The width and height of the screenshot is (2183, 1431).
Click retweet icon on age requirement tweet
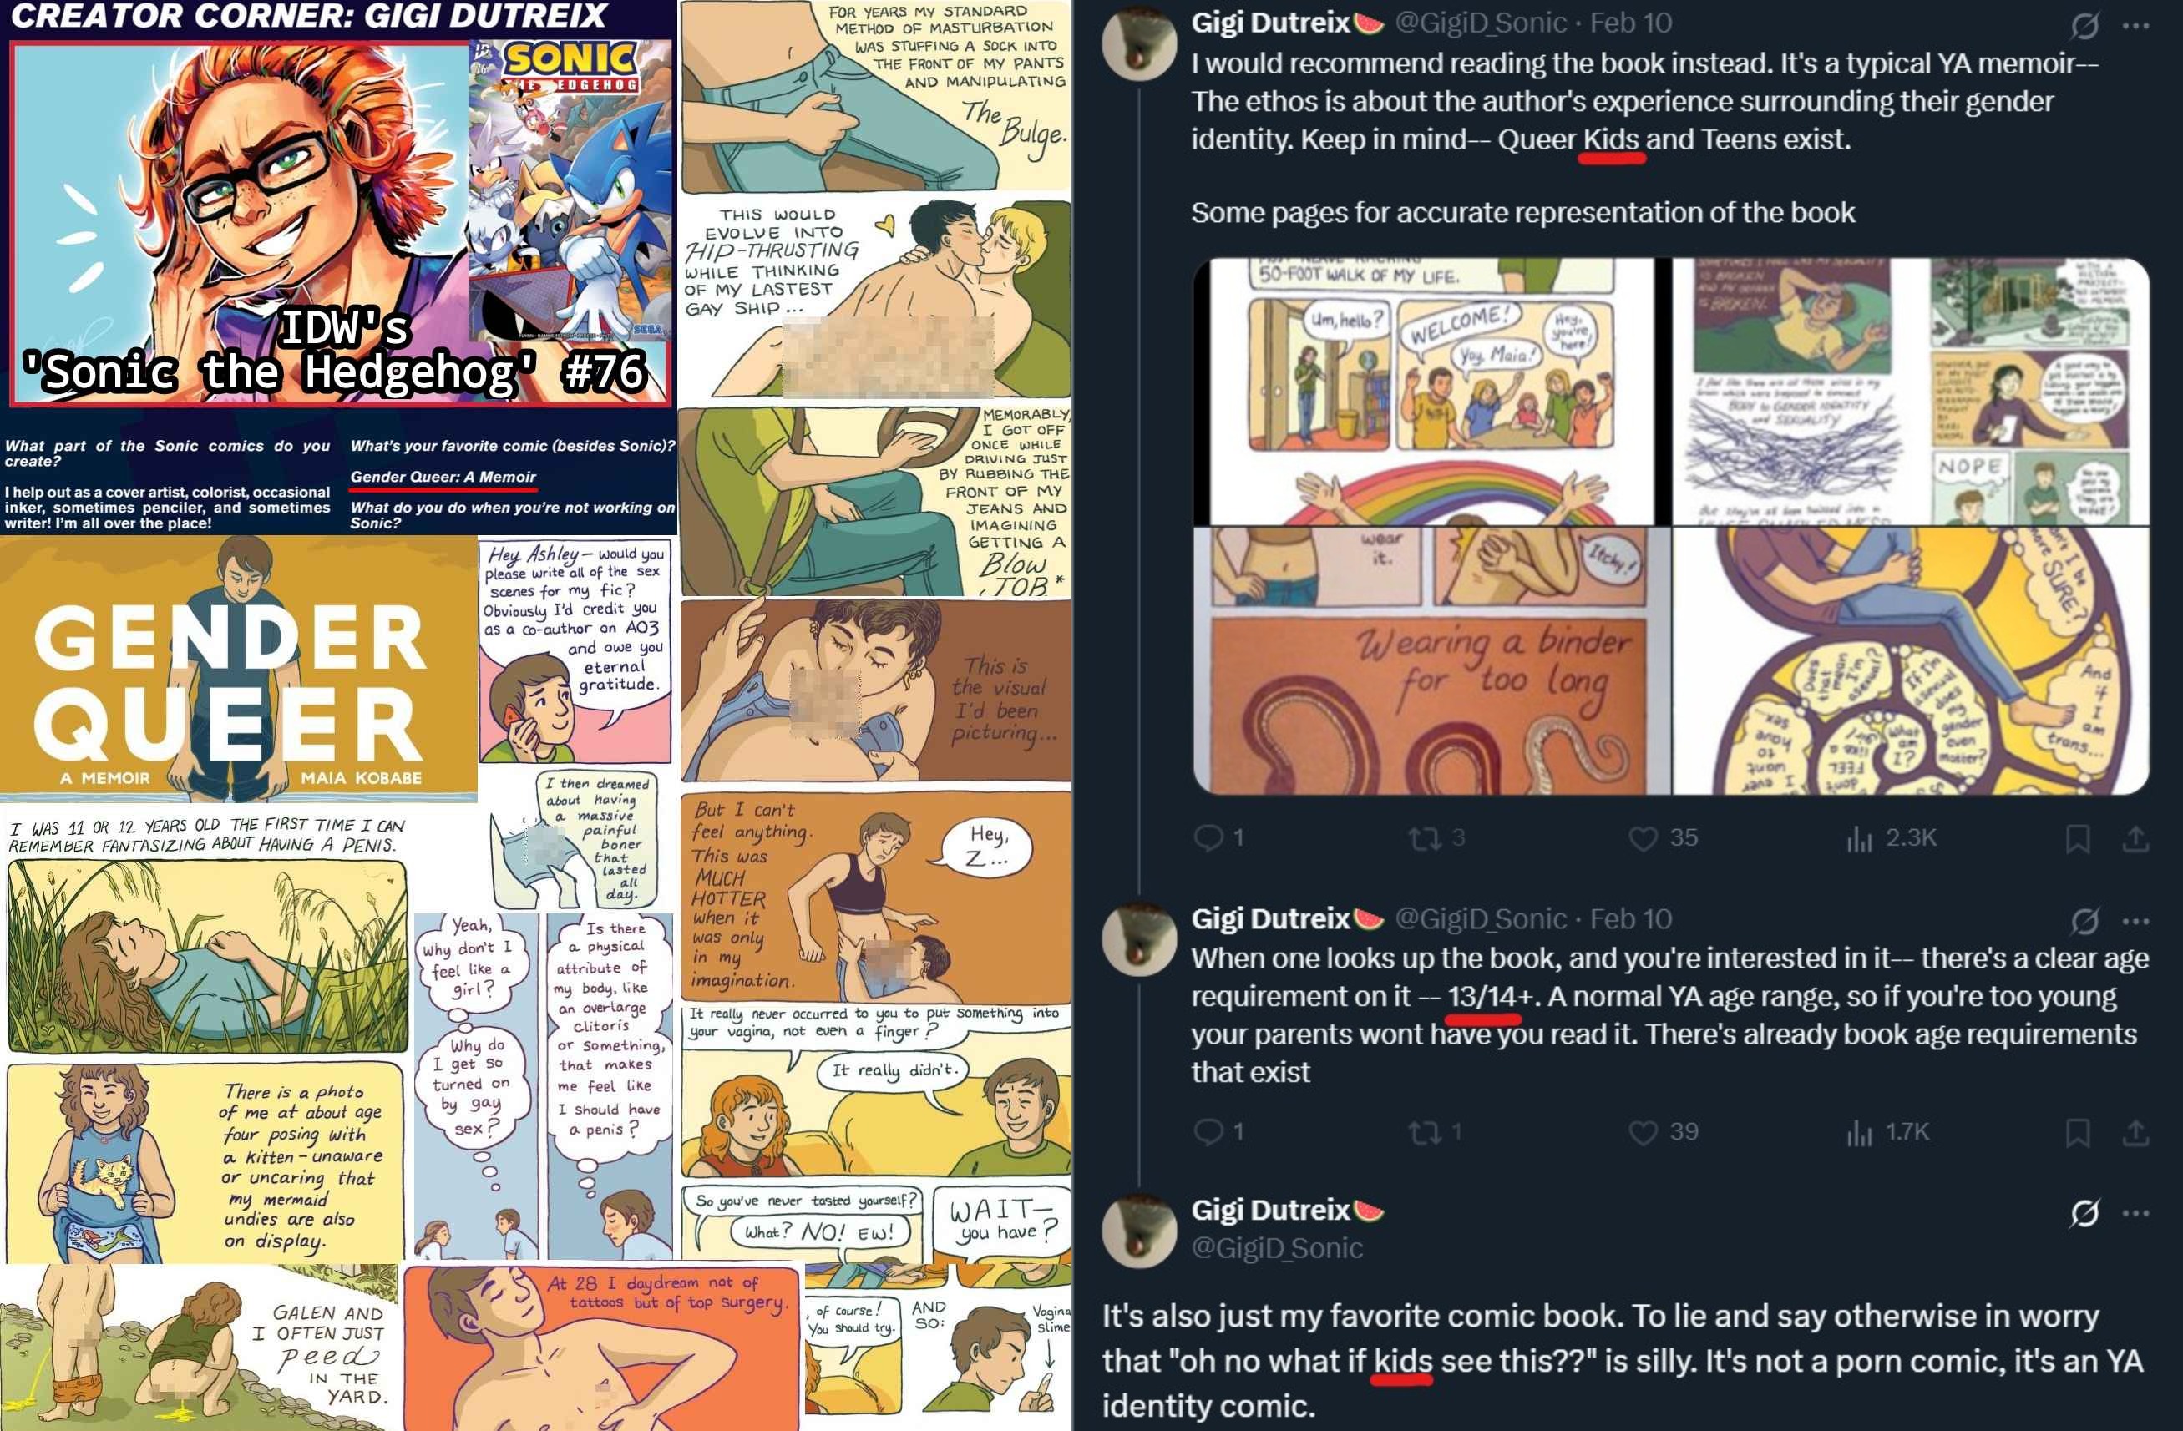1424,1132
